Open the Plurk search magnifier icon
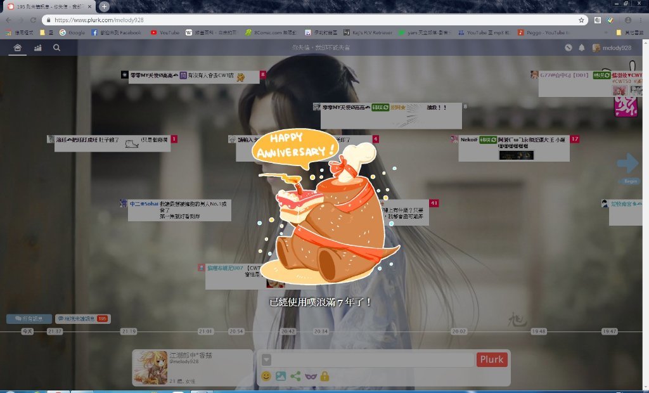 tap(56, 48)
